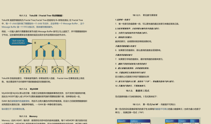Select the heading '19.1.1.4. MyIASM'
The height and width of the screenshot is (124, 211).
(28, 89)
